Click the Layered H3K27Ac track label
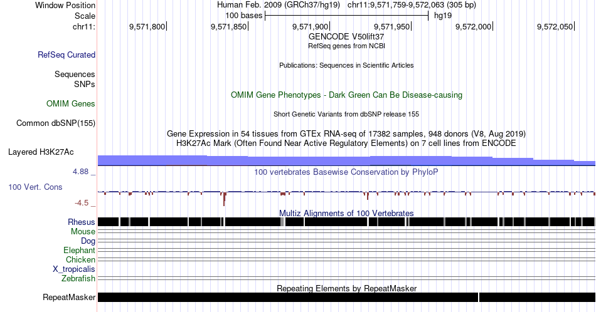Viewport: 596px width, 312px height. coord(41,152)
